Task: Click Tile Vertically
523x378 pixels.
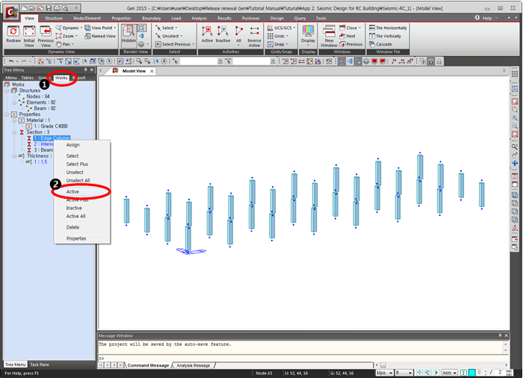Action: coord(385,36)
